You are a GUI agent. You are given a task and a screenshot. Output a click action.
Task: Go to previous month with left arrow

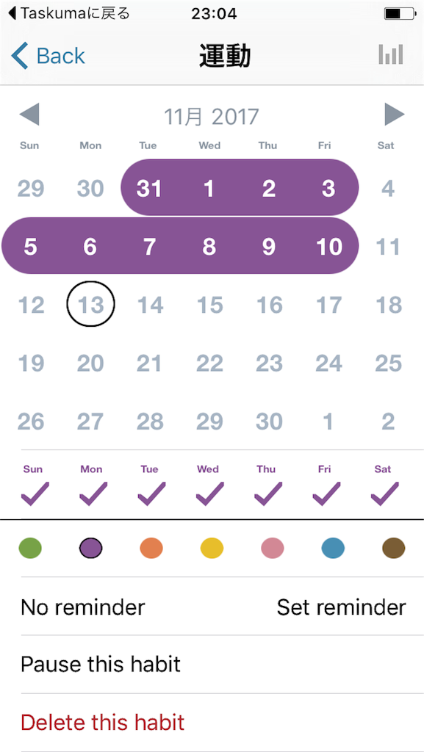[x=29, y=115]
